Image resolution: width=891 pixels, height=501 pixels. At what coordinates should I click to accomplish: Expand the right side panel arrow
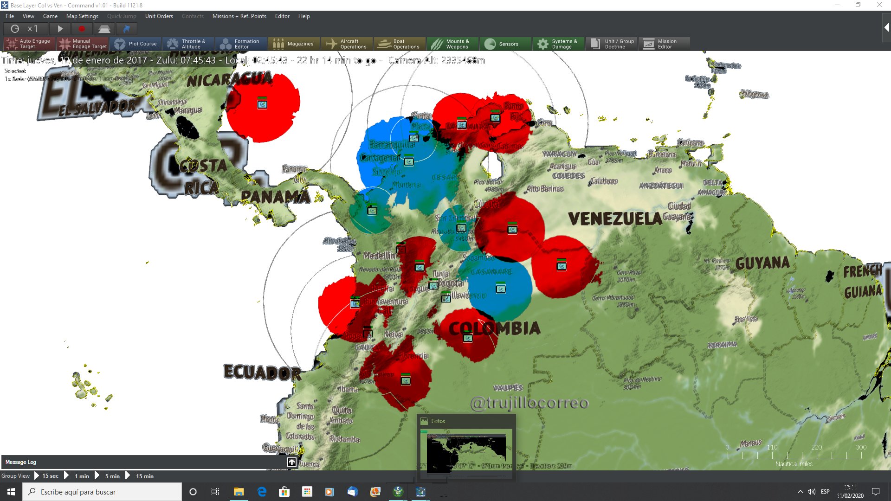(x=886, y=28)
